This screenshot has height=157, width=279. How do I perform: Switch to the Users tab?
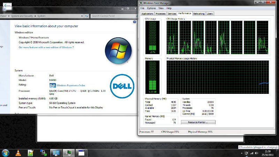[x=210, y=14]
